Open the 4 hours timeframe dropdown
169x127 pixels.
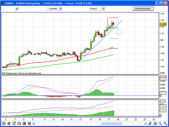(x=97, y=9)
